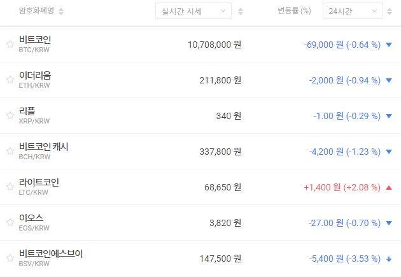The image size is (401, 277).
Task: Toggle the star next to Ethereum
Action: pos(10,80)
